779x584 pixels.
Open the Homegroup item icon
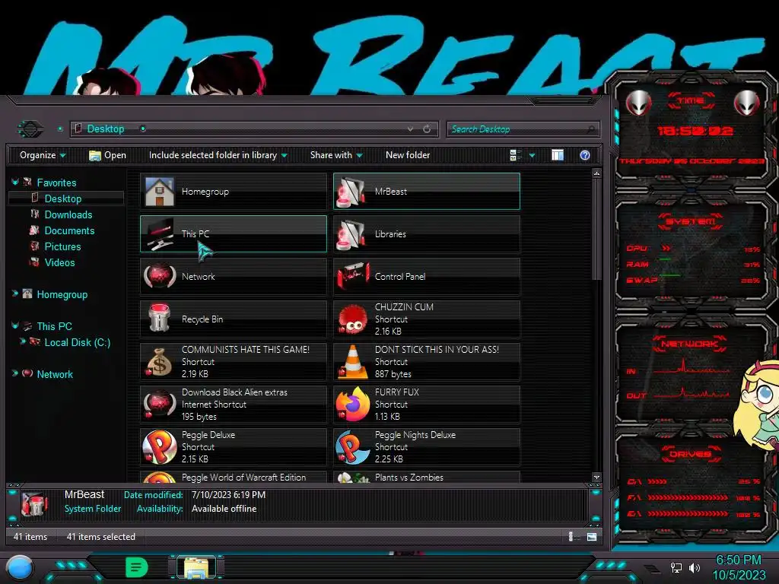(x=159, y=192)
